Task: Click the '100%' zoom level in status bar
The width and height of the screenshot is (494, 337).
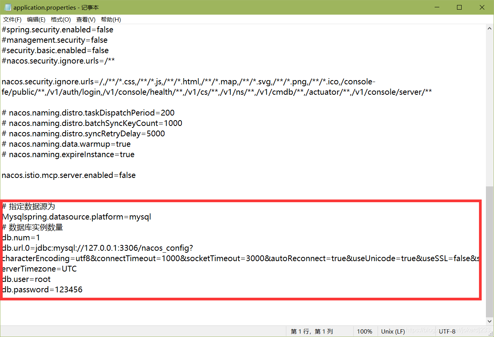Action: pyautogui.click(x=365, y=331)
